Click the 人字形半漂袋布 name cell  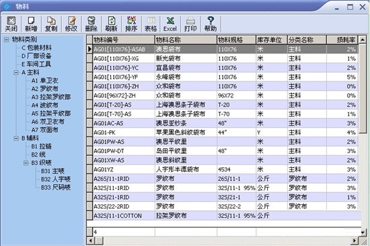click(x=186, y=169)
